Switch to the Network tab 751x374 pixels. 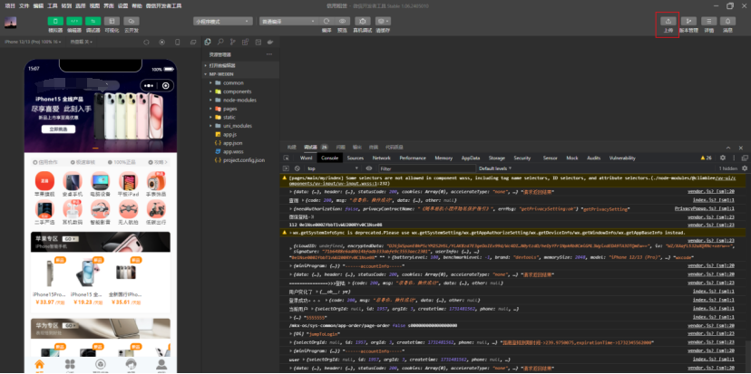pos(382,158)
